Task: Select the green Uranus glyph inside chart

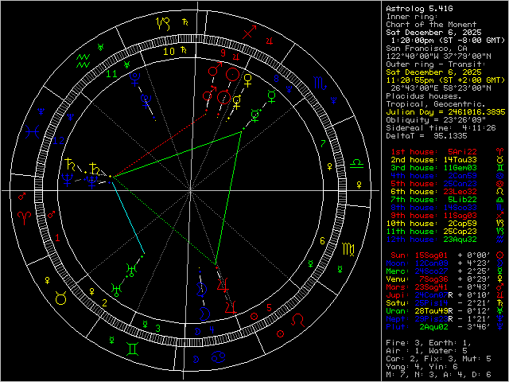Action: click(117, 287)
